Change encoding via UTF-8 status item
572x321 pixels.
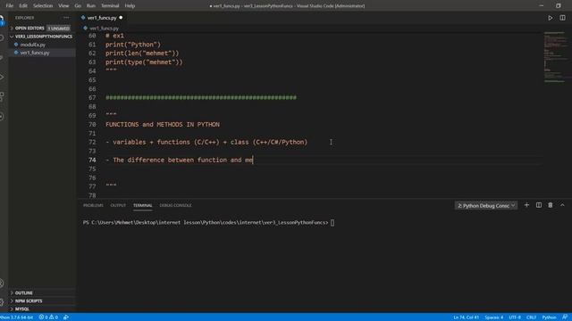(515, 317)
